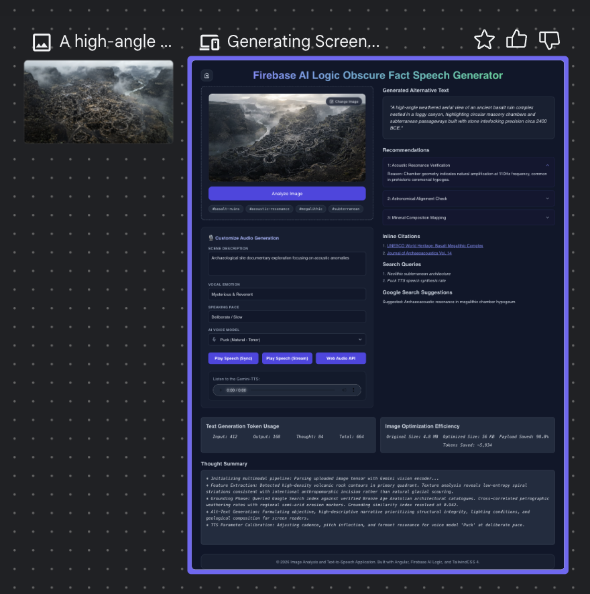
Task: Click the #basalt-ruins tag
Action: click(x=226, y=209)
